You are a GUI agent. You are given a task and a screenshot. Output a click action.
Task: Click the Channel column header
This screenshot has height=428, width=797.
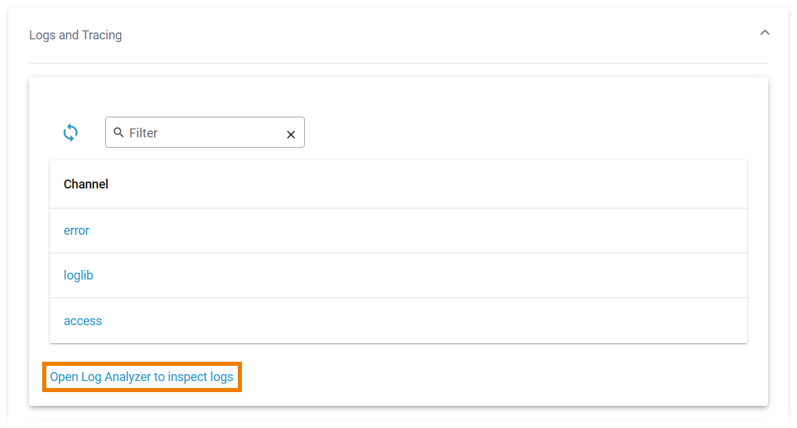pos(86,184)
